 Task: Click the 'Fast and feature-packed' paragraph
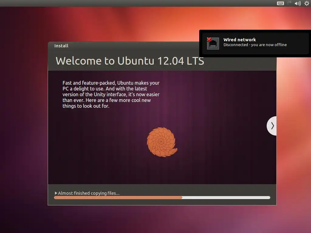pos(111,94)
